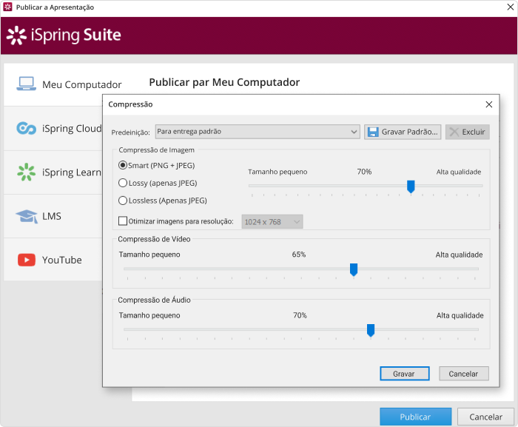Close the Publicar a Apresentação window
This screenshot has height=427, width=518.
tap(510, 7)
